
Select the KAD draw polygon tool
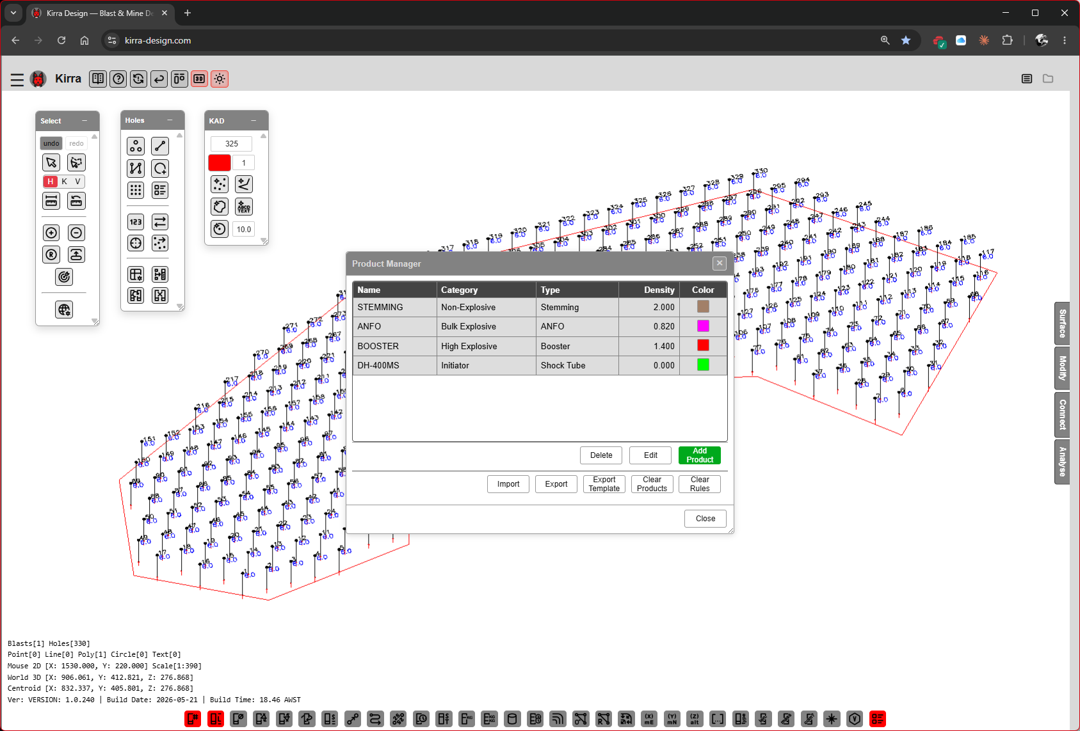coord(220,207)
